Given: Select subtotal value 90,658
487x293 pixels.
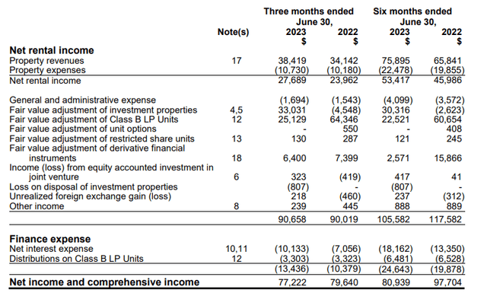Looking at the screenshot, I should [x=292, y=219].
